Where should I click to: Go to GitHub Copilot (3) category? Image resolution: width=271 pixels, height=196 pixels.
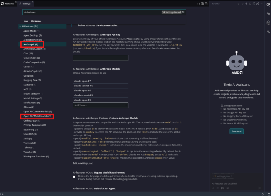tap(33, 71)
